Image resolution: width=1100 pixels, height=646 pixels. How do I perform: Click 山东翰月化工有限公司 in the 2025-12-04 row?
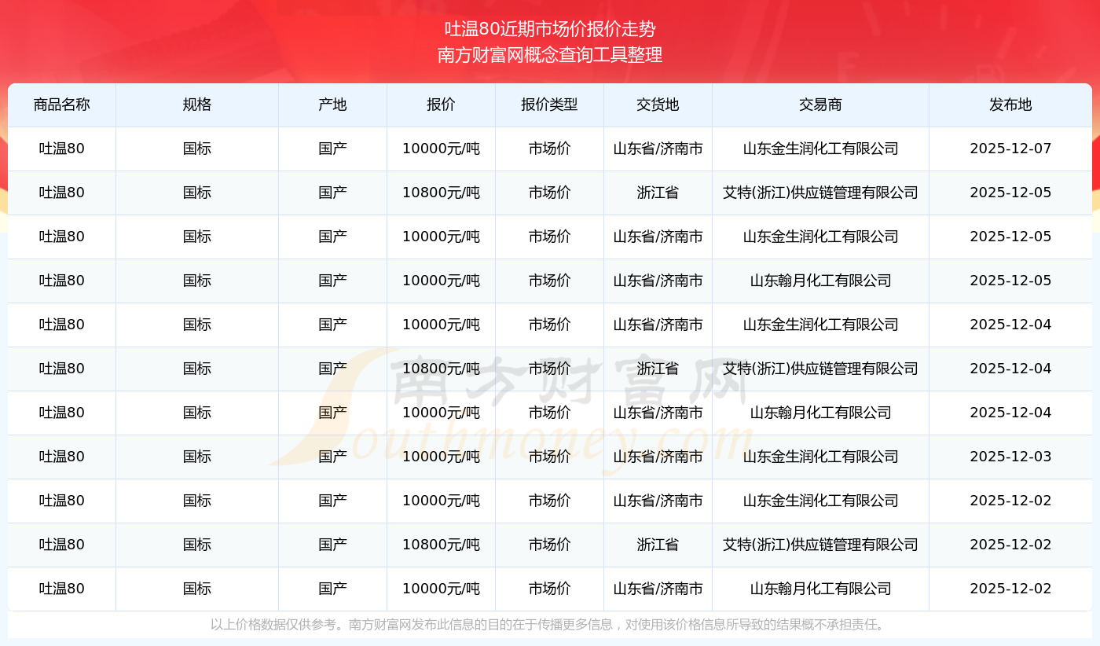(x=820, y=413)
